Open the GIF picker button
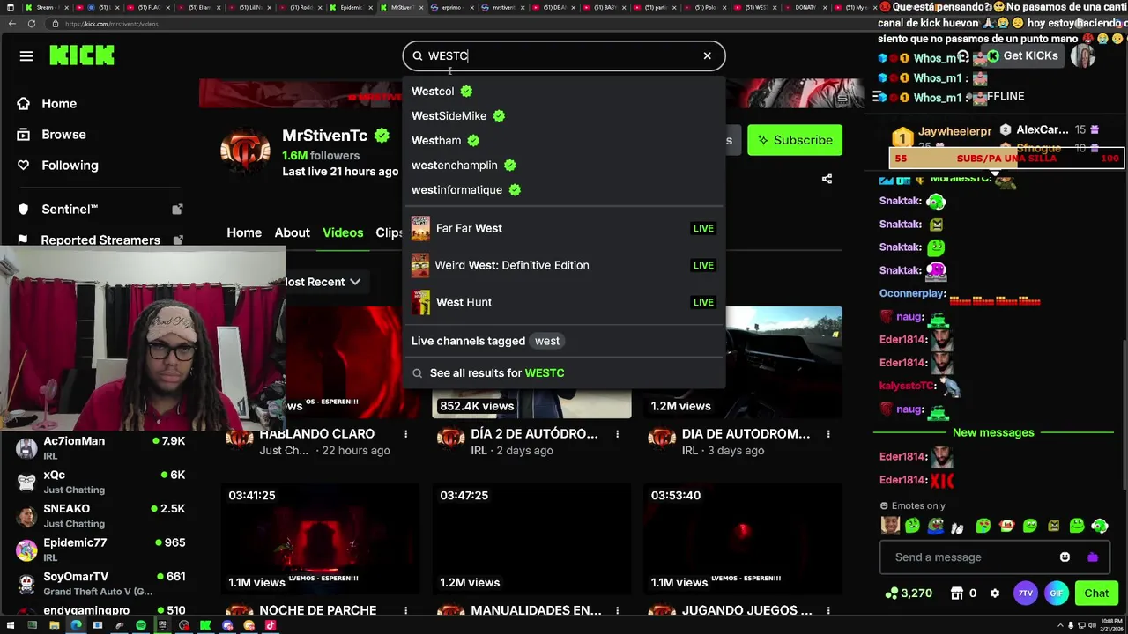 coord(1057,593)
